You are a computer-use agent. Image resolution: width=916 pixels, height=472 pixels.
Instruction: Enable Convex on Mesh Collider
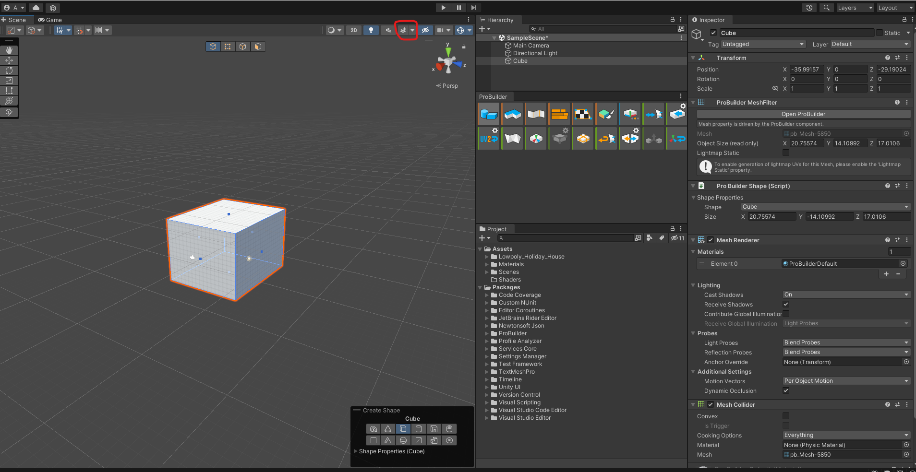coord(786,416)
